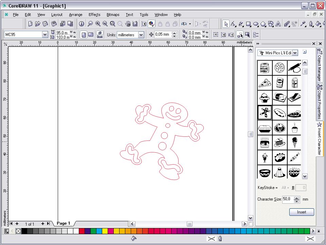
Task: Click the Import icon
Action: coord(62,24)
